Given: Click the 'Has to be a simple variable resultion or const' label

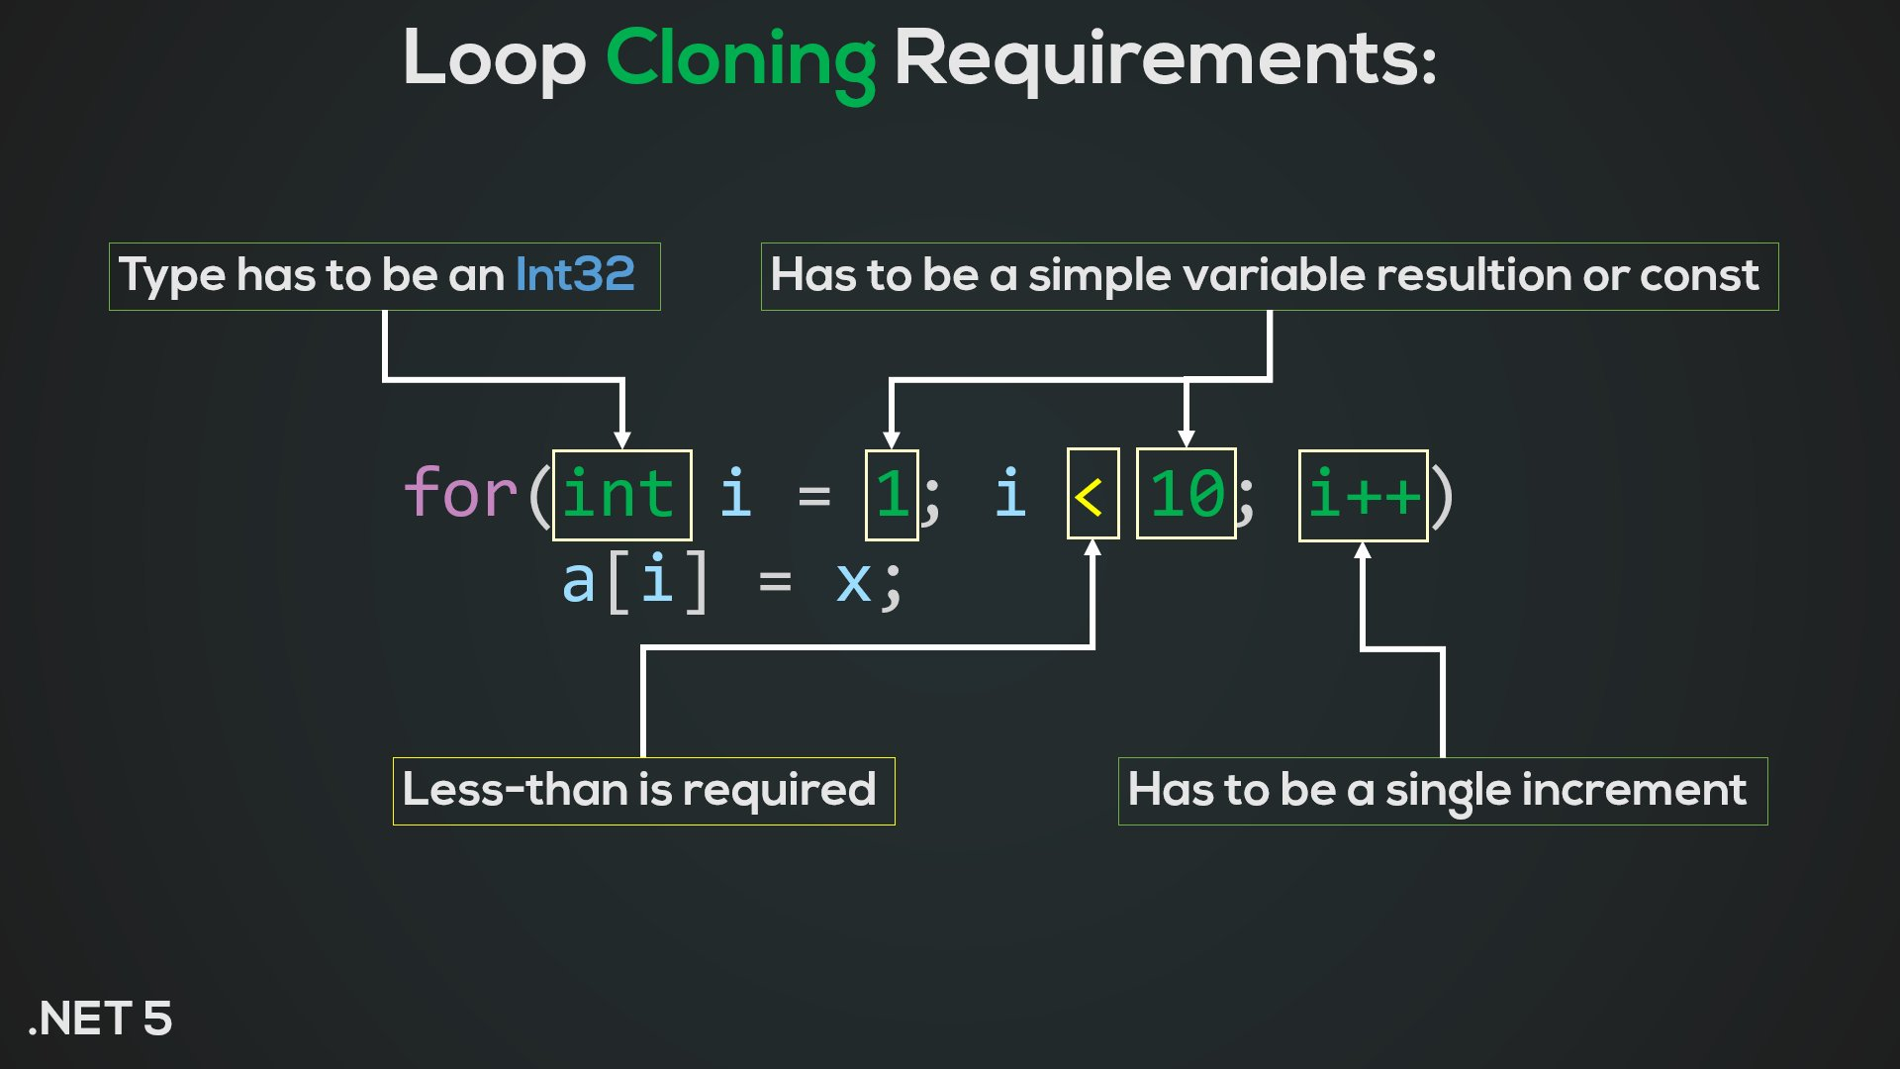Looking at the screenshot, I should 1266,274.
